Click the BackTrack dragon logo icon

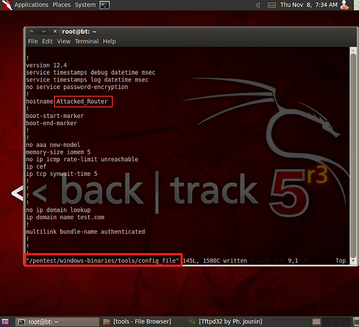[x=7, y=5]
